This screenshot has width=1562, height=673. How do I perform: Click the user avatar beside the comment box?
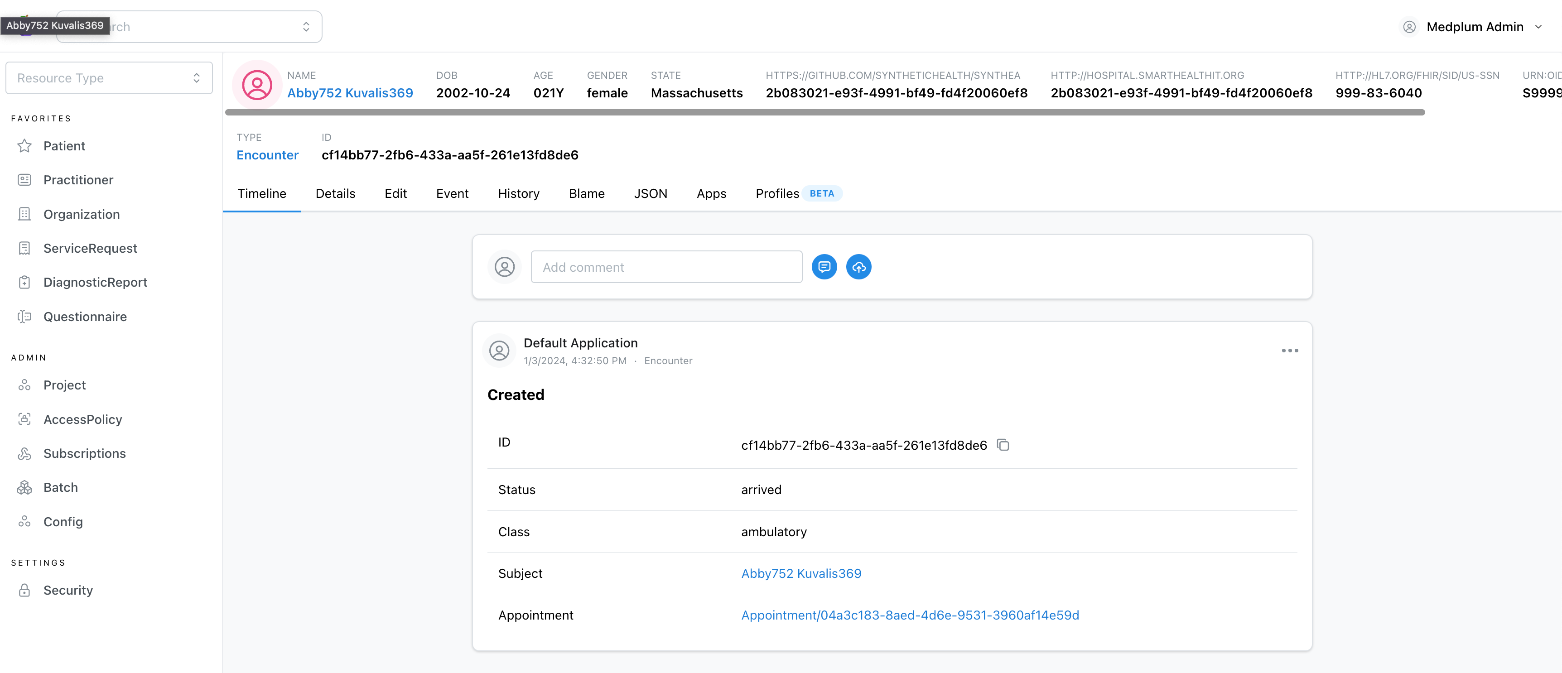point(505,267)
